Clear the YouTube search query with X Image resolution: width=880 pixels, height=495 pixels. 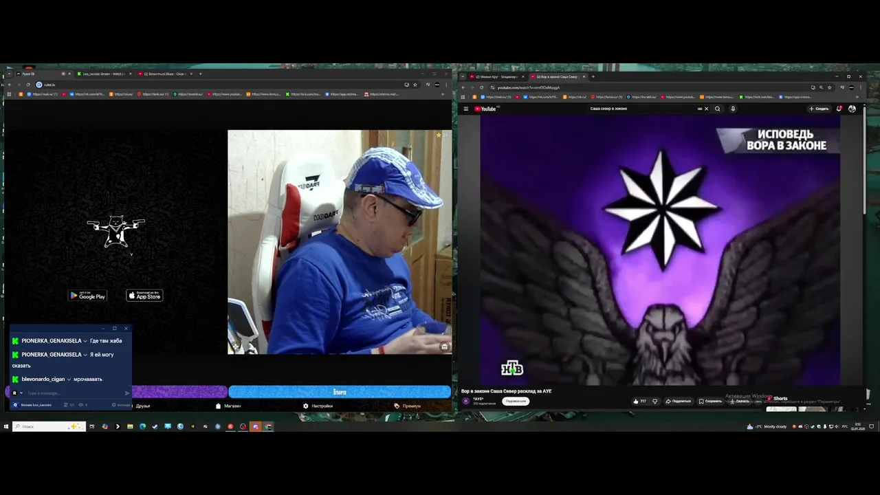click(706, 109)
